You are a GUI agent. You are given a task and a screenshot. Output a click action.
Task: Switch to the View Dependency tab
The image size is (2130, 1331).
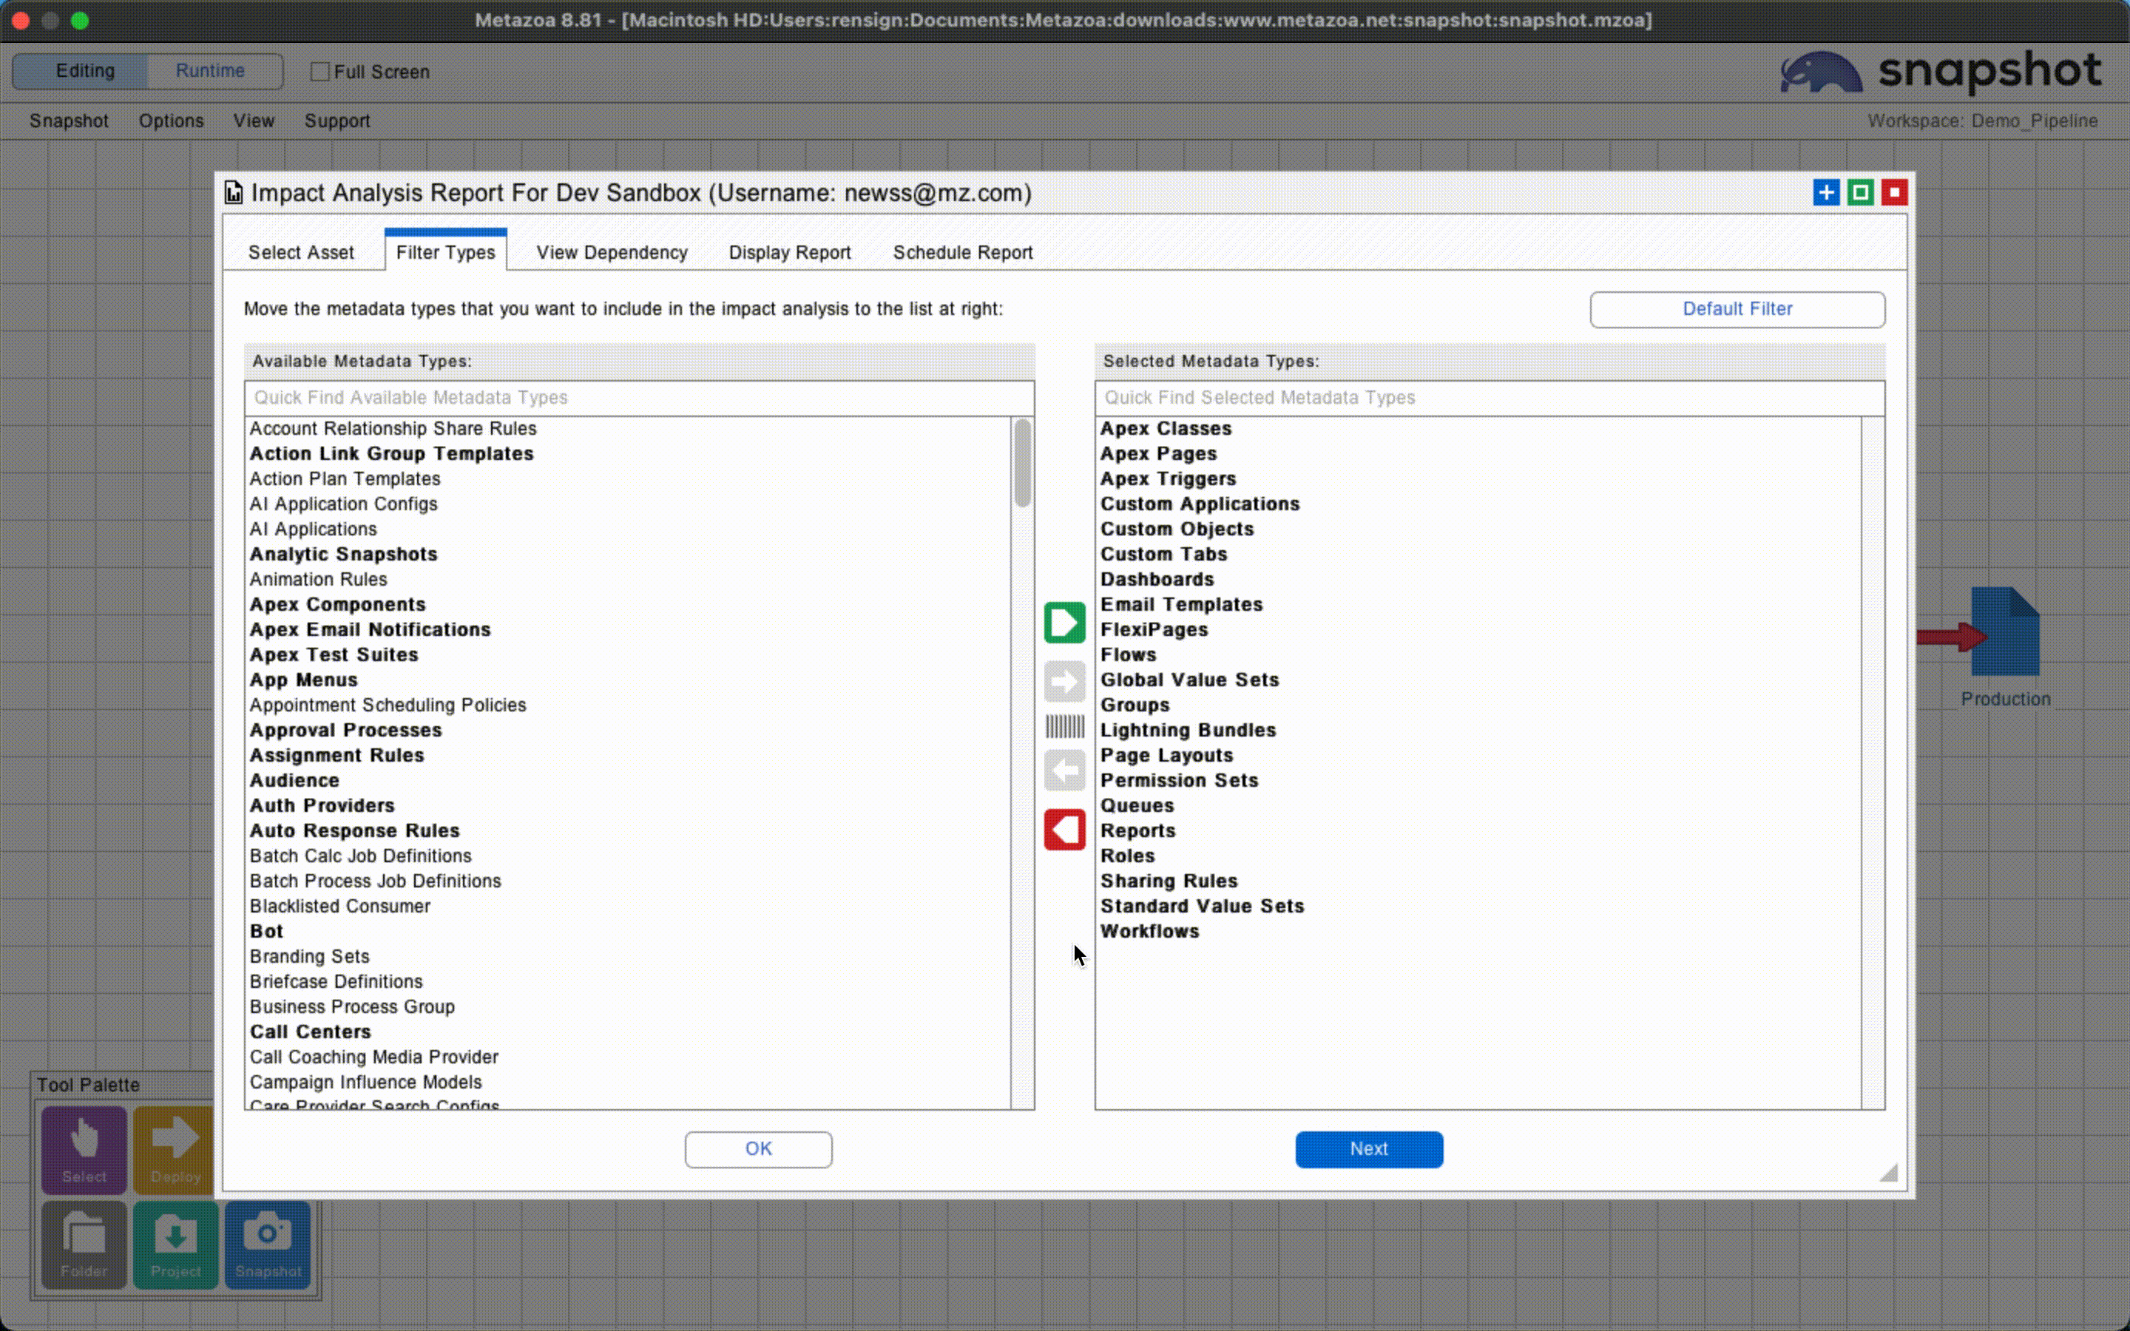click(x=612, y=253)
